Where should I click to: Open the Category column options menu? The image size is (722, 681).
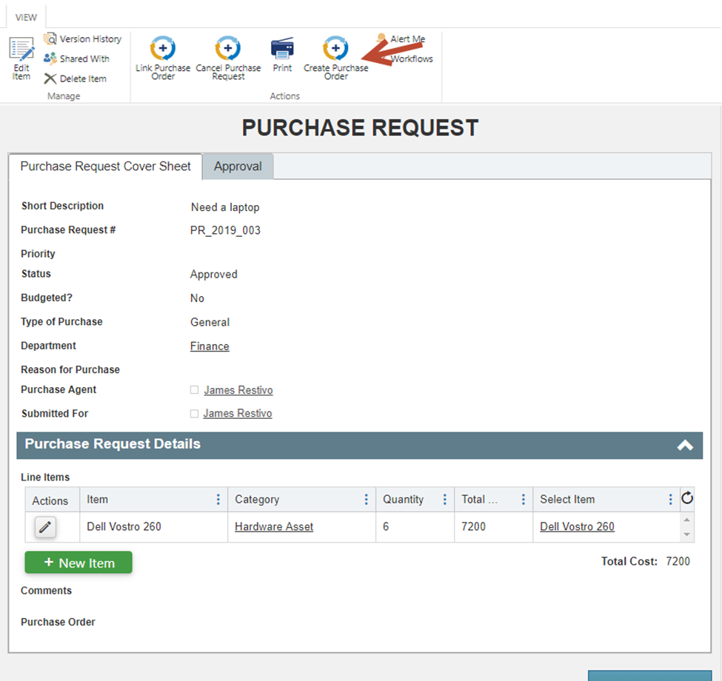pyautogui.click(x=366, y=500)
